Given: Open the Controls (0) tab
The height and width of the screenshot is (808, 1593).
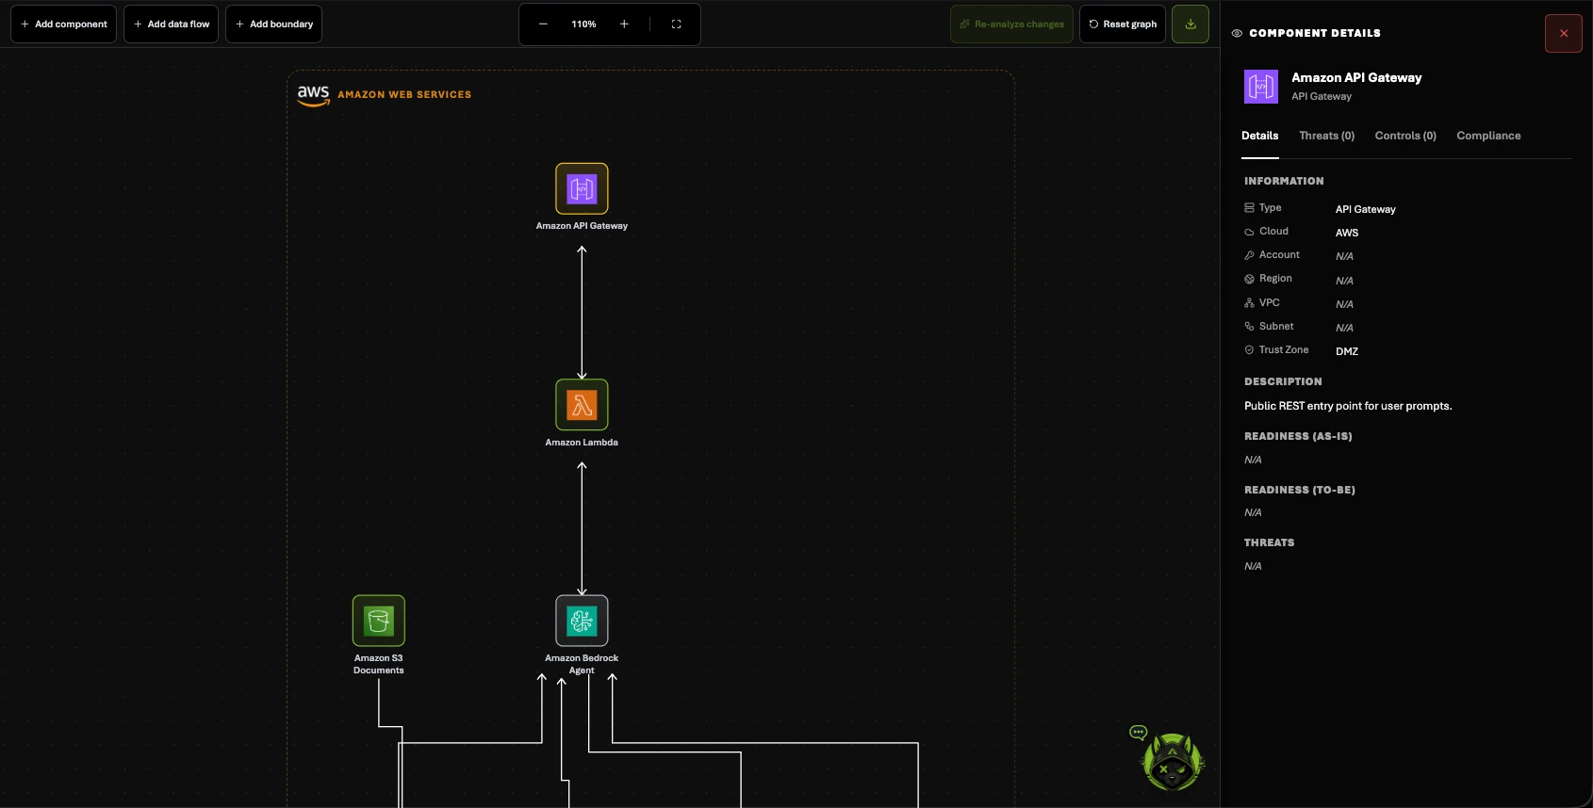Looking at the screenshot, I should pyautogui.click(x=1405, y=136).
